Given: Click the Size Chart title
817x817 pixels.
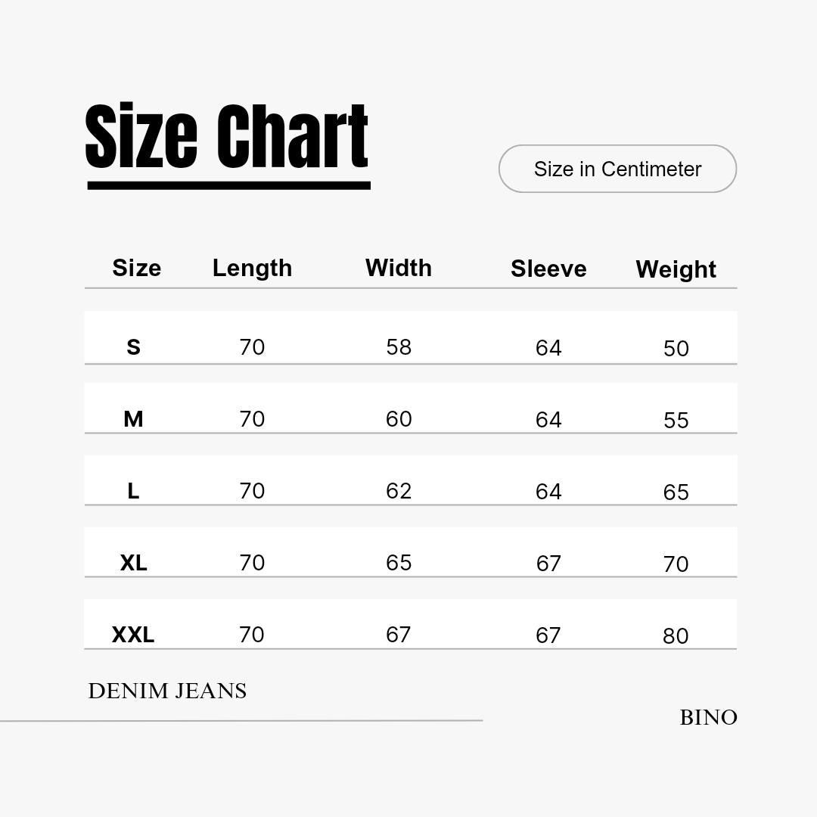Looking at the screenshot, I should 227,138.
